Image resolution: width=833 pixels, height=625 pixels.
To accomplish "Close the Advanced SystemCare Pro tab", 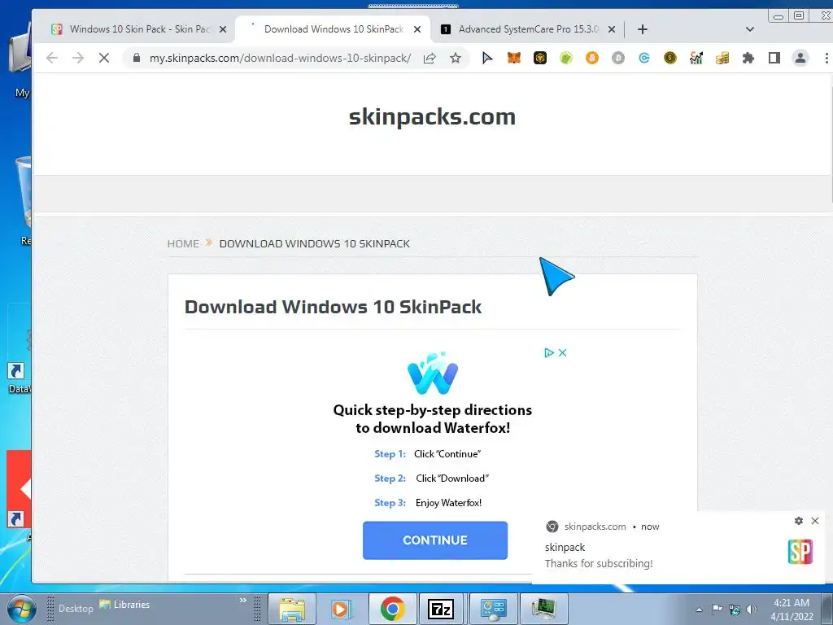I will click(612, 29).
